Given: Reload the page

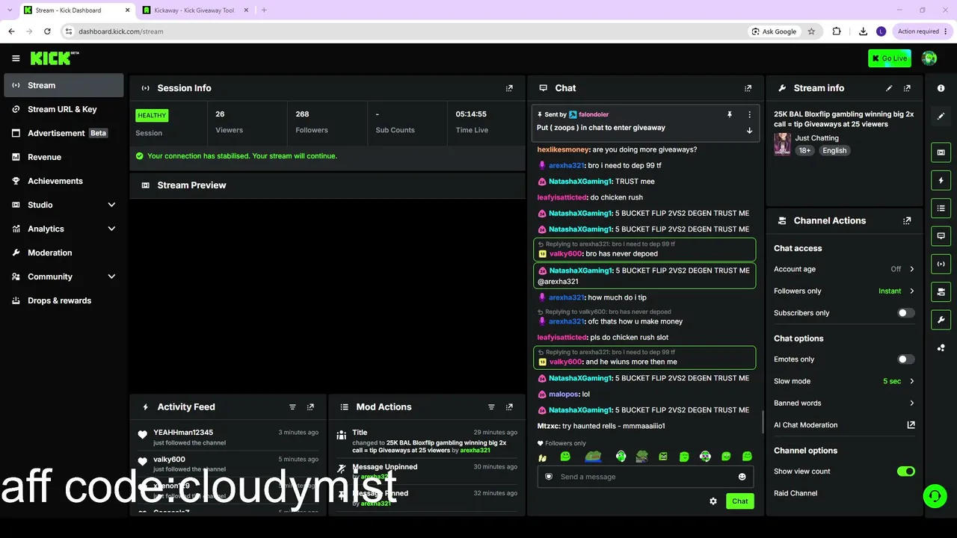Looking at the screenshot, I should tap(47, 31).
